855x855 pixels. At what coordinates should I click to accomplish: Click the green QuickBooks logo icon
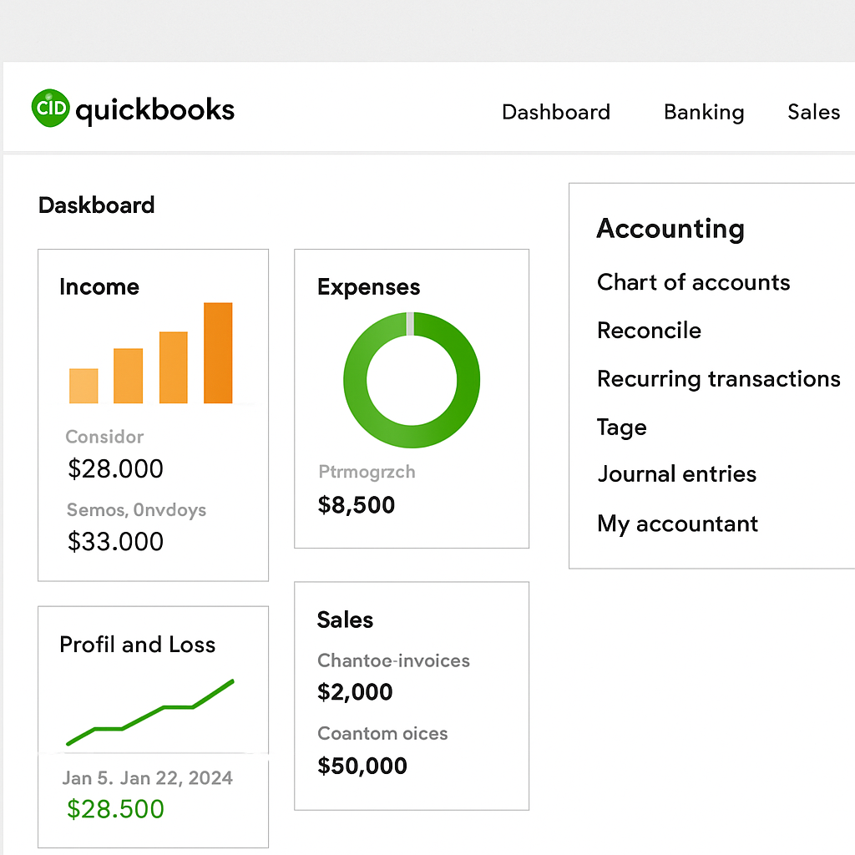coord(51,108)
